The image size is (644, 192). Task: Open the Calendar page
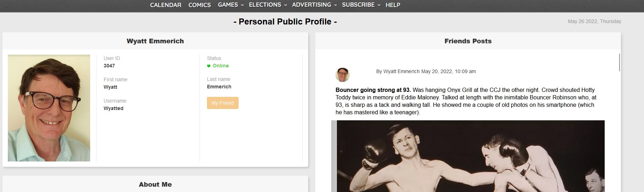pyautogui.click(x=165, y=5)
